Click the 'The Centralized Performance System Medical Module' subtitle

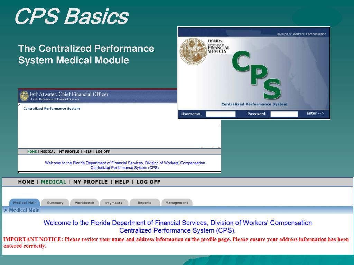[86, 54]
